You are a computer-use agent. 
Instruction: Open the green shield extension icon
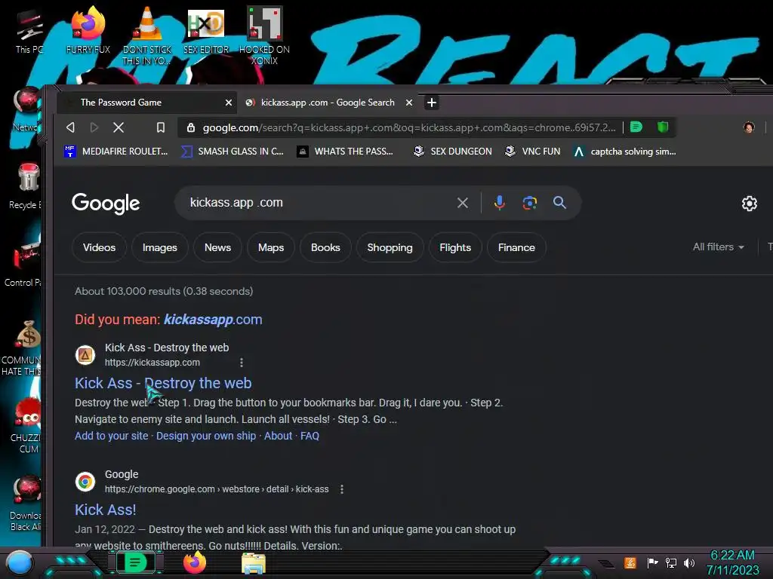point(663,127)
